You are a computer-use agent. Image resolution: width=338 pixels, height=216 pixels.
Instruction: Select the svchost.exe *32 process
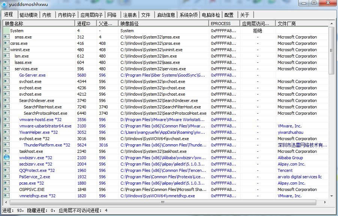tap(34, 139)
